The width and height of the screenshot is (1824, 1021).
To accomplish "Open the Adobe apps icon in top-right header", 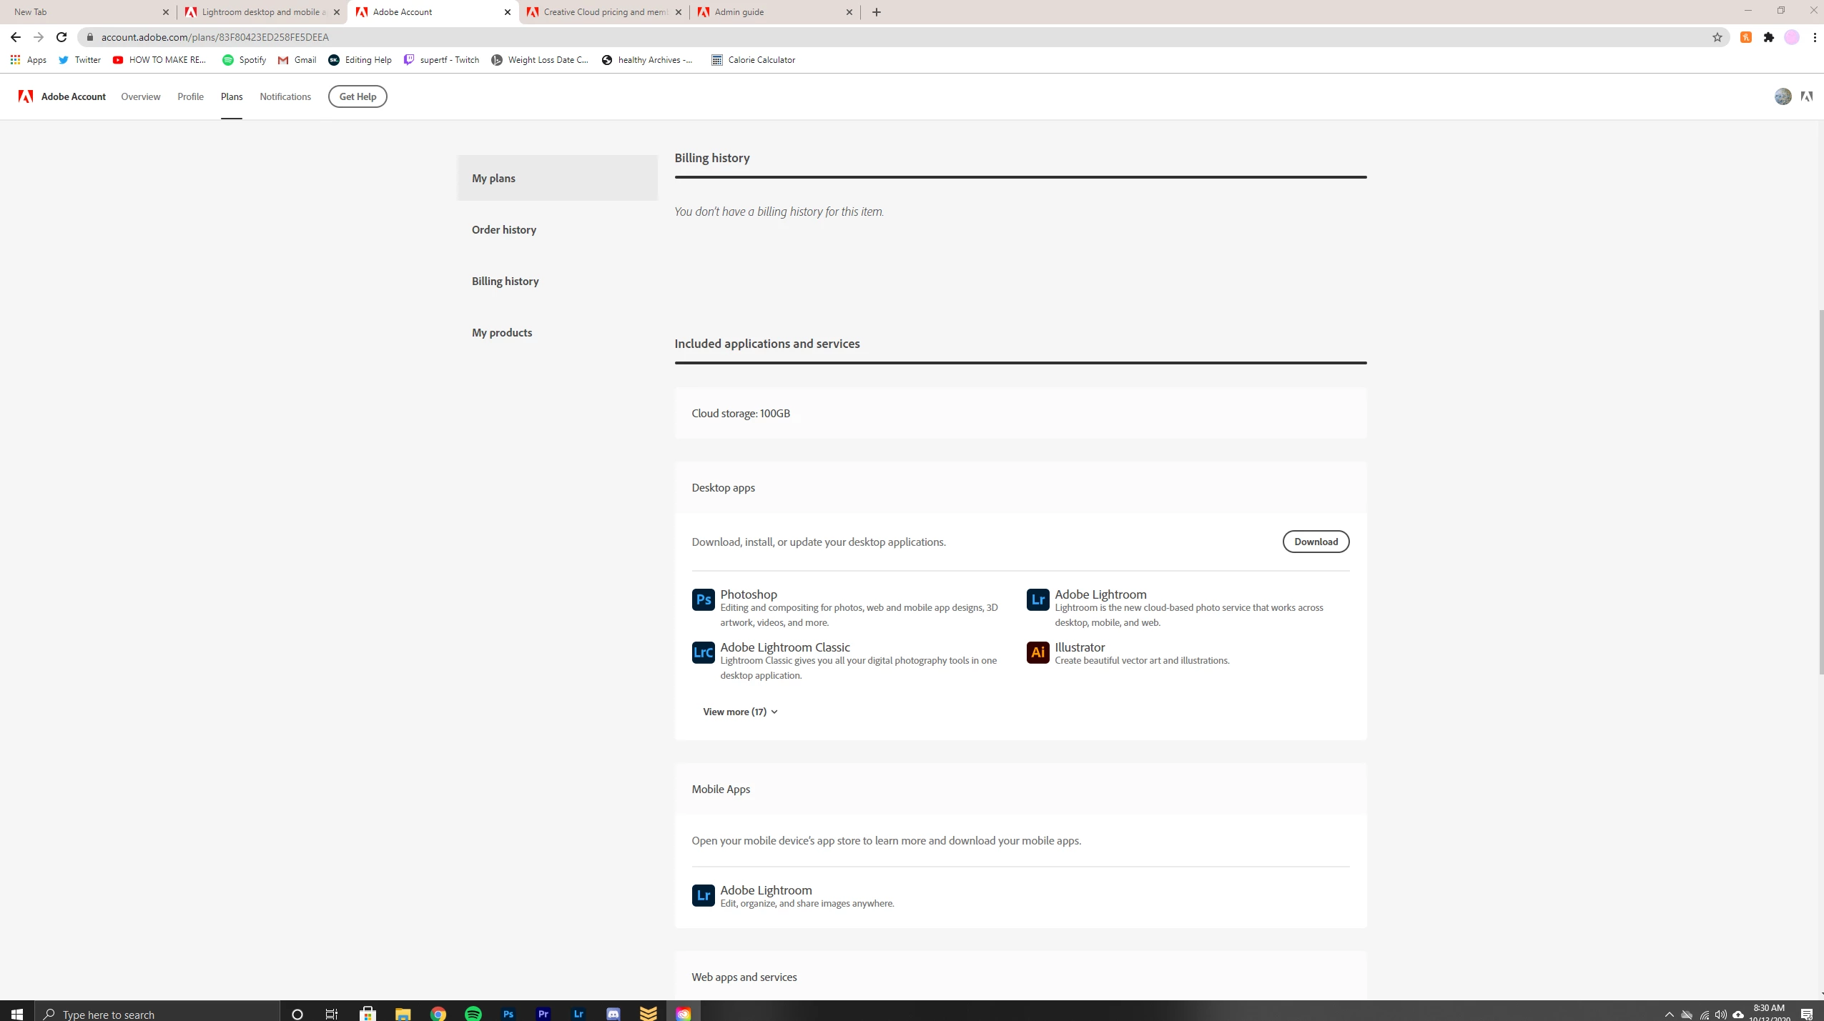I will pyautogui.click(x=1806, y=96).
